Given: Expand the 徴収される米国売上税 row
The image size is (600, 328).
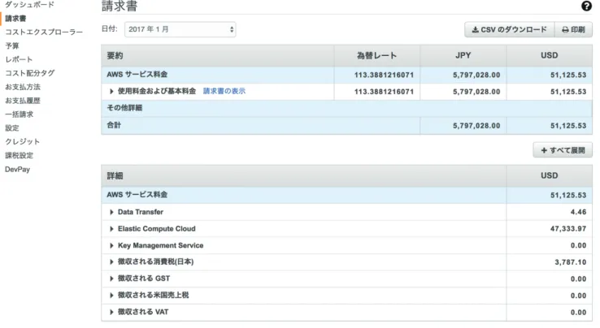Looking at the screenshot, I should coord(111,296).
